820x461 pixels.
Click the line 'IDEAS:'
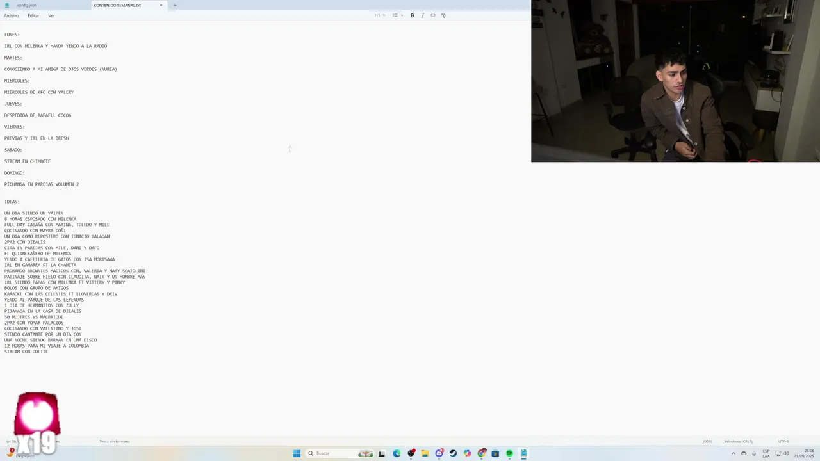click(x=12, y=202)
